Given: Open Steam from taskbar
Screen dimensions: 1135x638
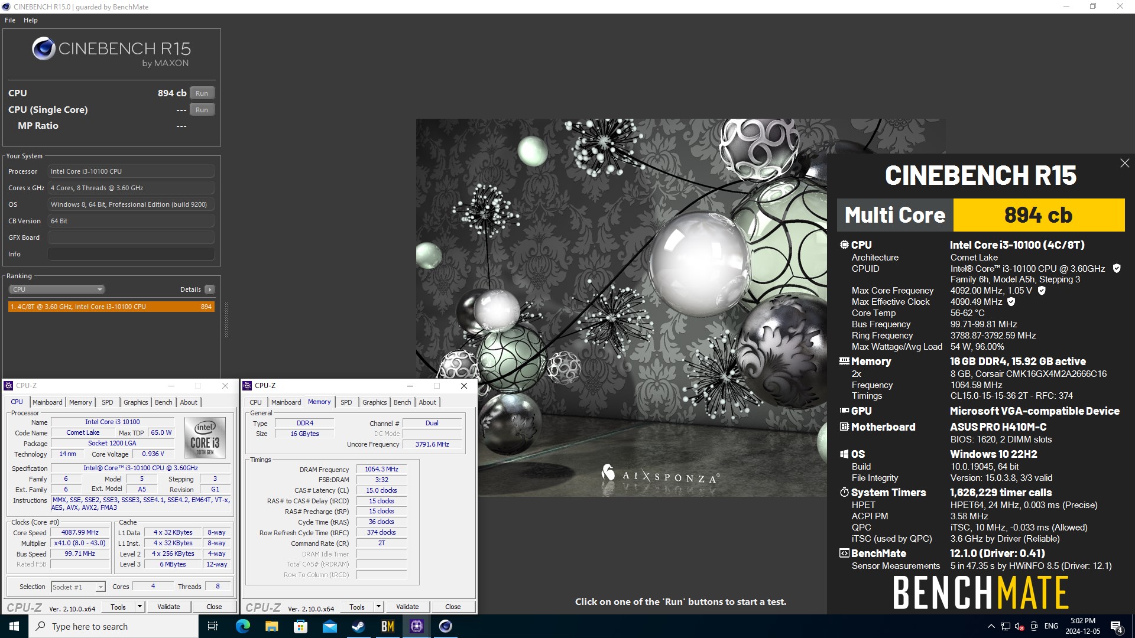Looking at the screenshot, I should [x=358, y=626].
